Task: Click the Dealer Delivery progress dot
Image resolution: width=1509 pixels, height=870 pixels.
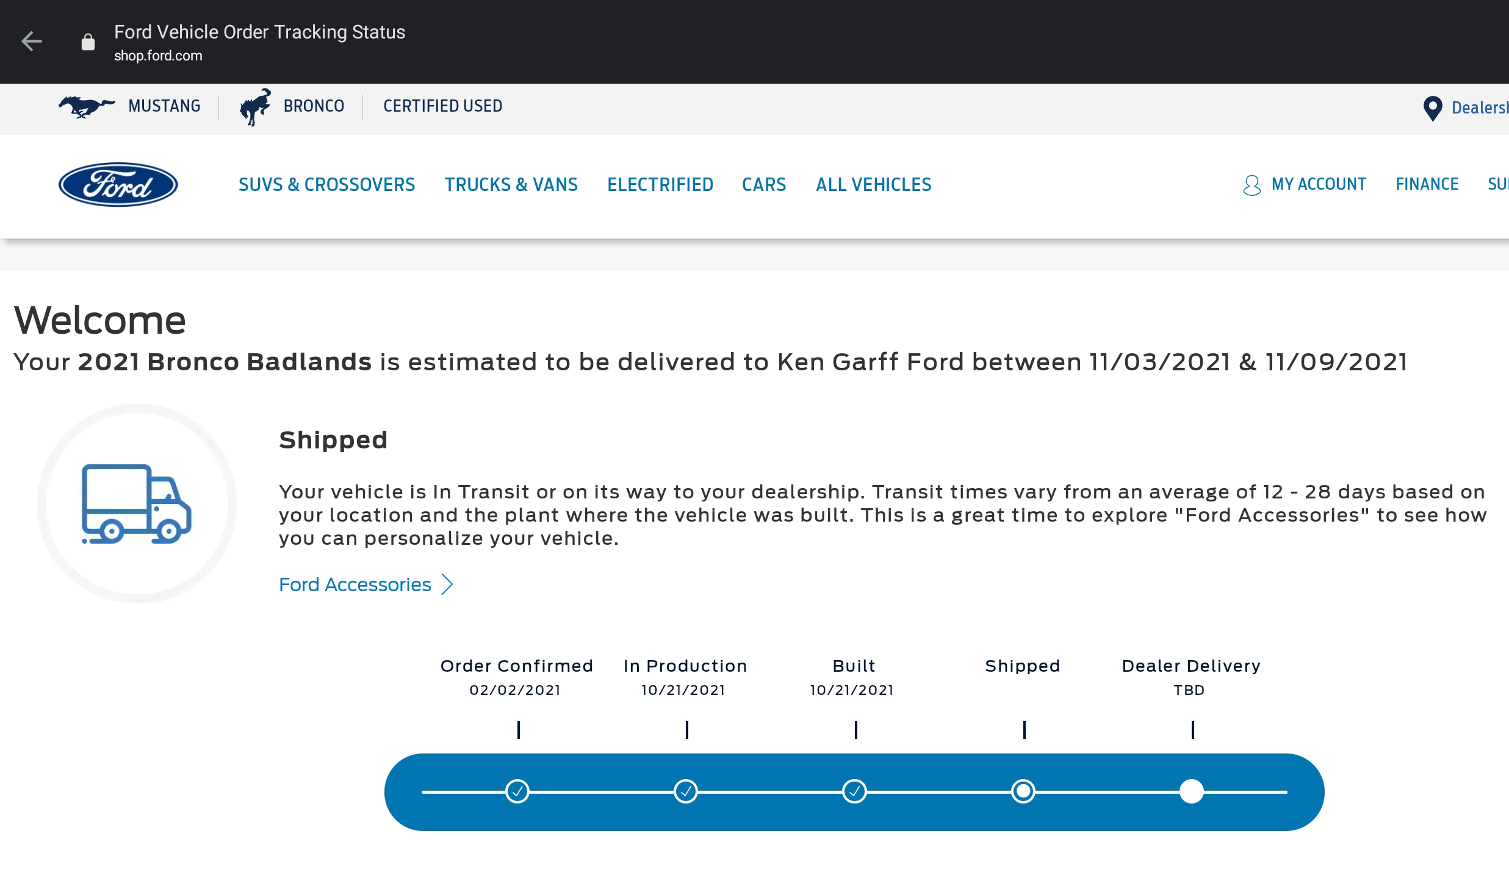Action: 1191,791
